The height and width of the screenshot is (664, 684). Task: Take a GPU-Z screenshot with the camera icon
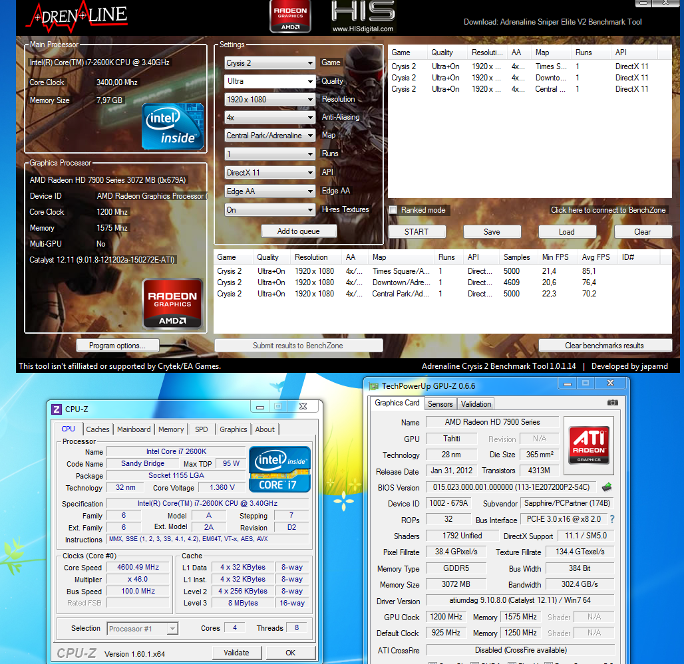613,403
